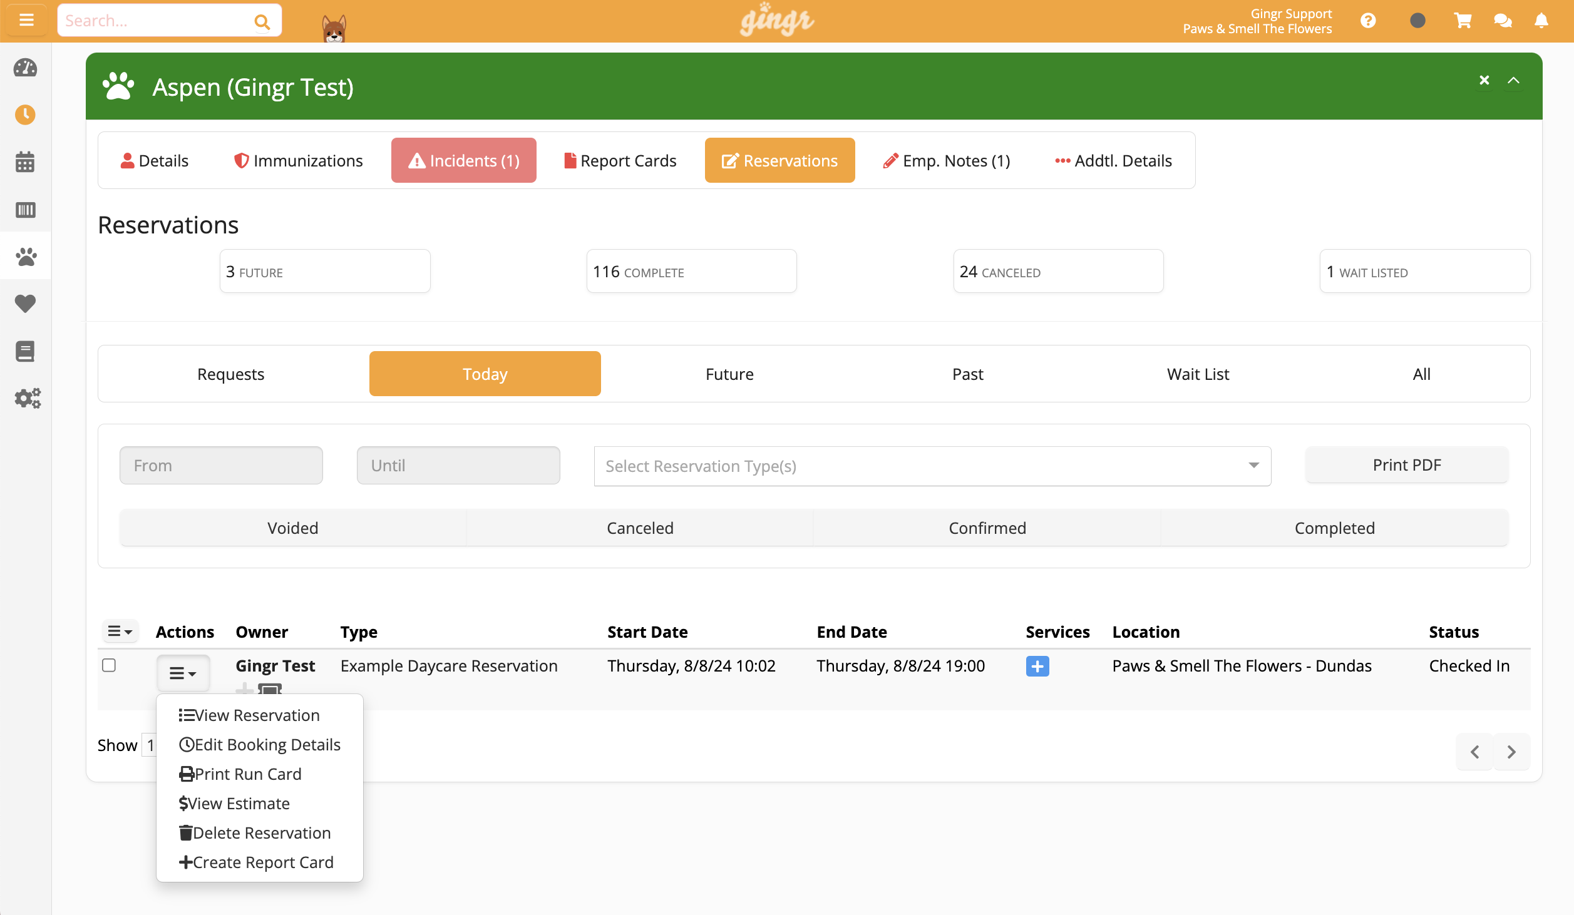Open the Select Reservation Type(s) dropdown
The height and width of the screenshot is (915, 1574).
(x=932, y=466)
